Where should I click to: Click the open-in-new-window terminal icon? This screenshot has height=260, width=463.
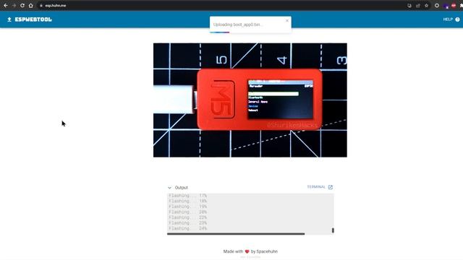point(331,187)
